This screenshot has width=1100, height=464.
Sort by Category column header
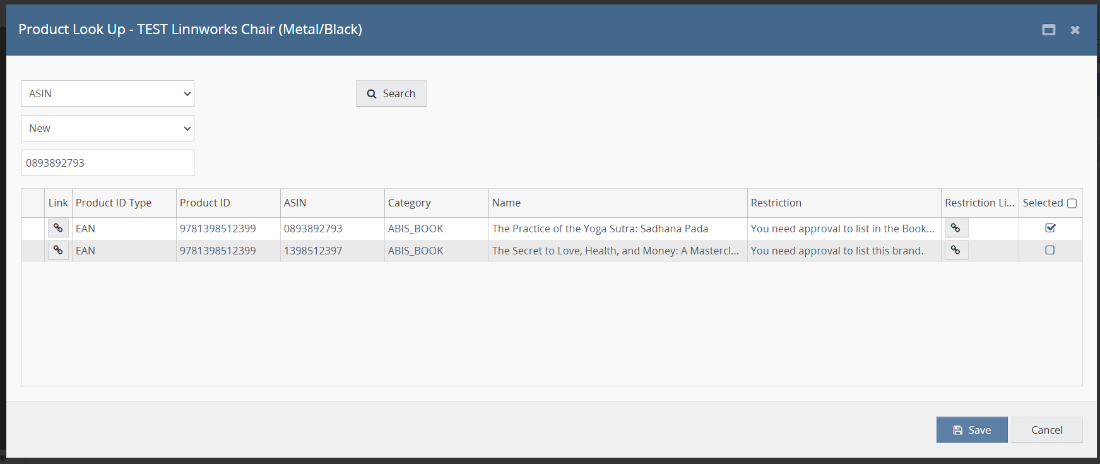tap(437, 203)
